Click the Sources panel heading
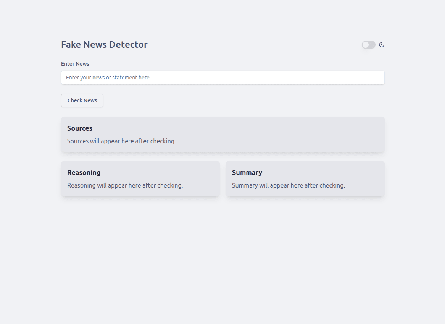 pyautogui.click(x=79, y=128)
